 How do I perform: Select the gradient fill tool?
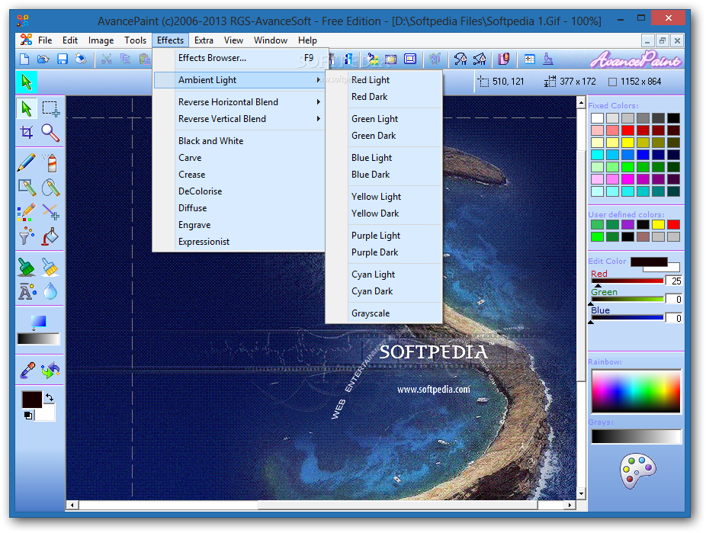(38, 322)
